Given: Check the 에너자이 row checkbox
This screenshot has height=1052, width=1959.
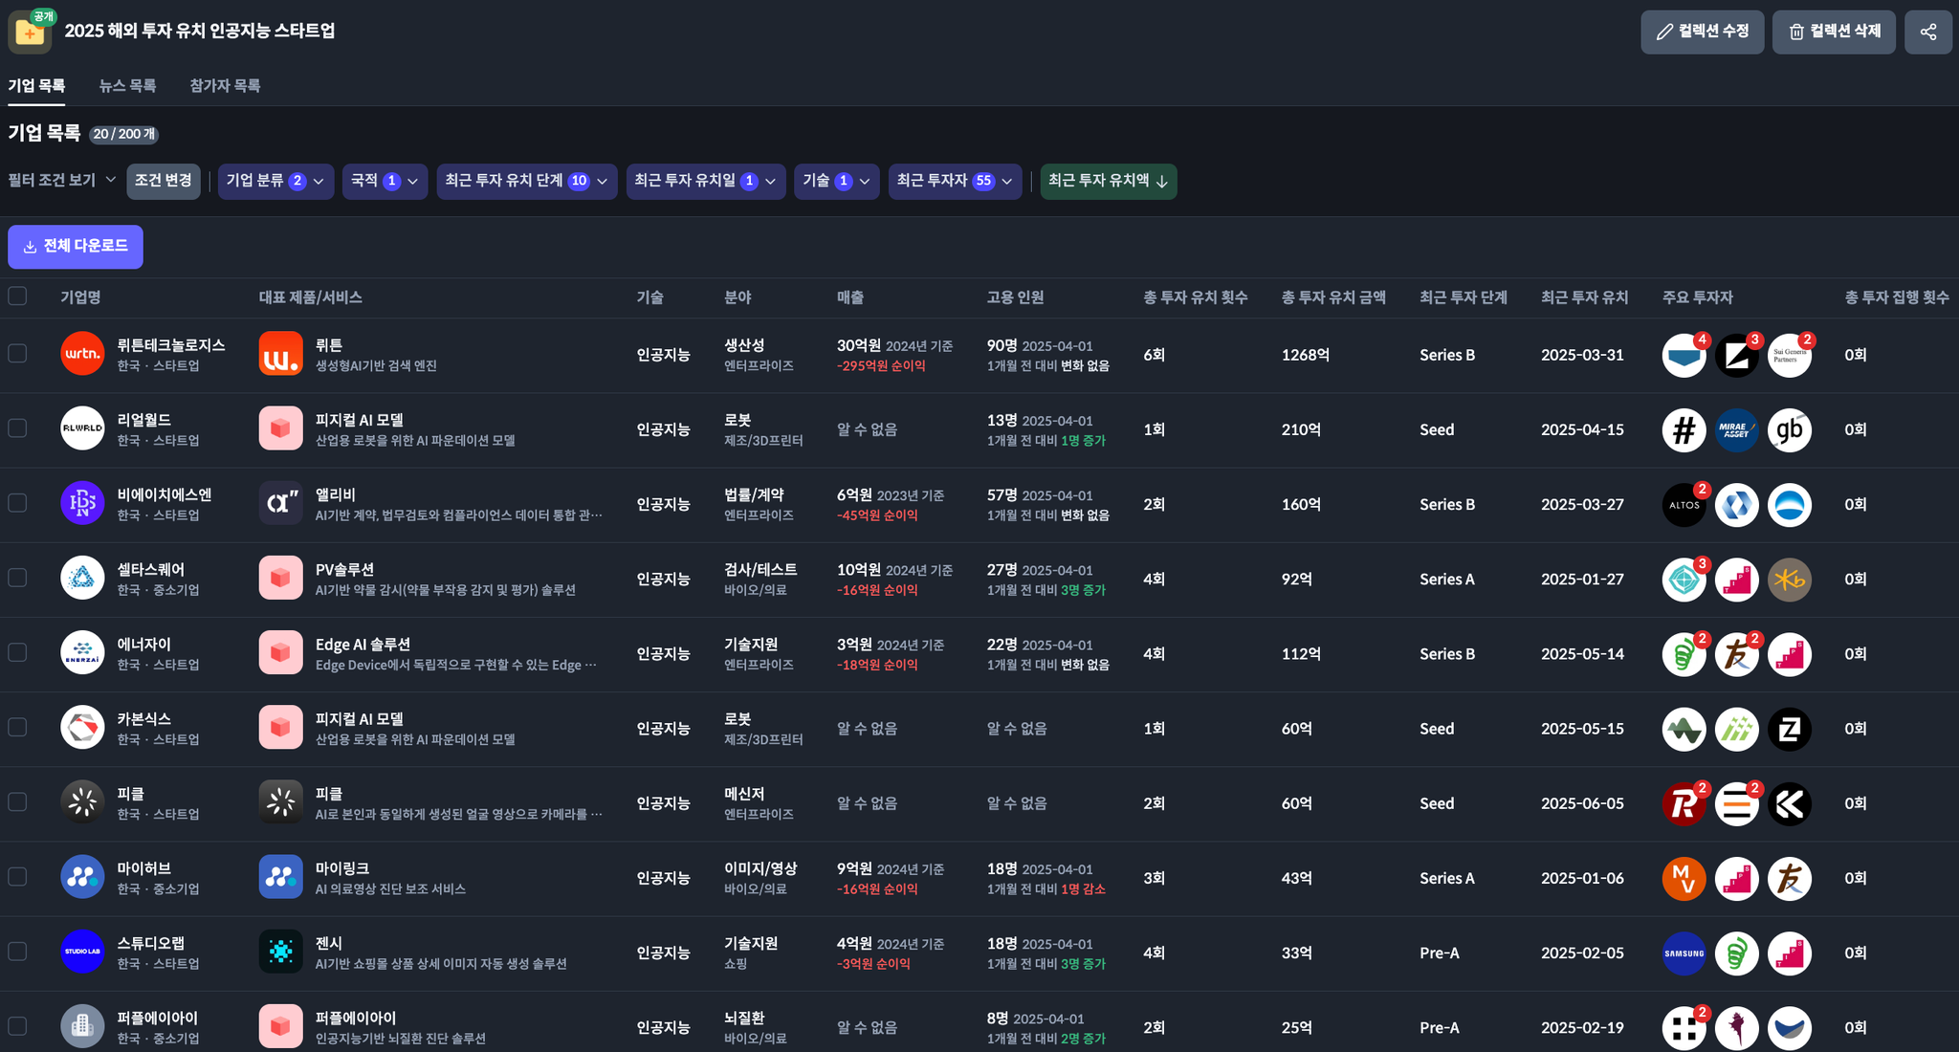Looking at the screenshot, I should click(x=17, y=652).
